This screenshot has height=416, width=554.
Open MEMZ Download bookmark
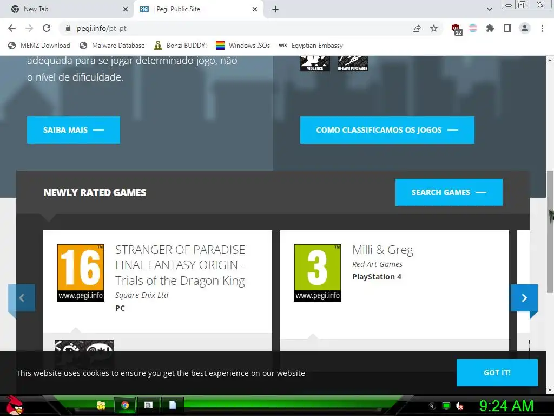tap(39, 45)
